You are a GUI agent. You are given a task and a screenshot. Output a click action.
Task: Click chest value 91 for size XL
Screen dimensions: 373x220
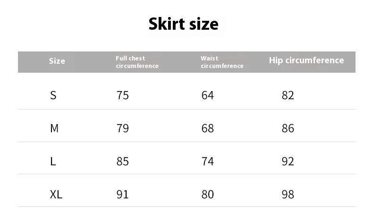click(x=122, y=195)
